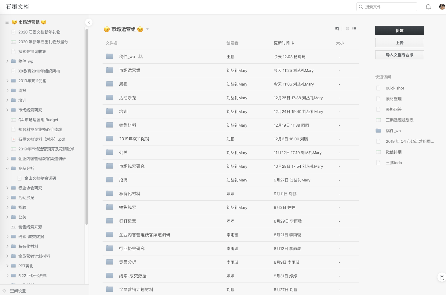Open the 活动沙龙 folder in file list
This screenshot has width=446, height=295.
(127, 98)
